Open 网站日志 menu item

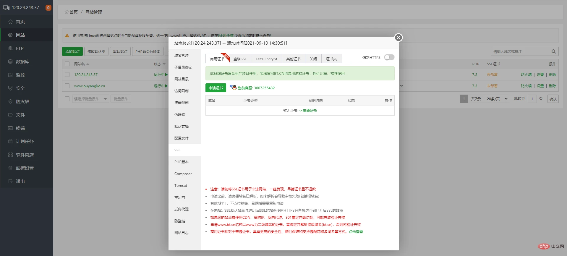(185, 233)
